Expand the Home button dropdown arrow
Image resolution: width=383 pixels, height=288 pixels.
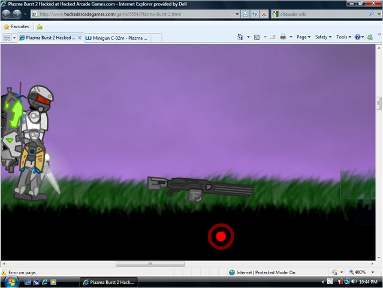[x=248, y=37]
